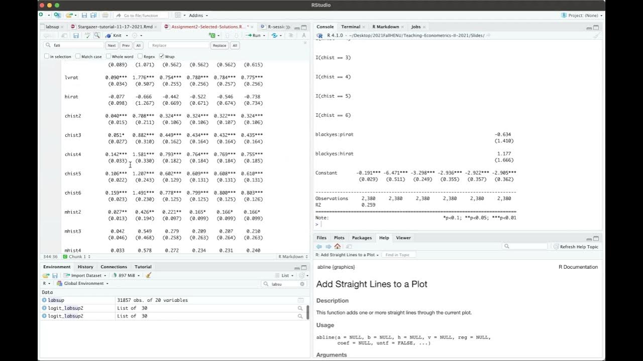Image resolution: width=643 pixels, height=361 pixels.
Task: Run the selected code
Action: pyautogui.click(x=254, y=36)
